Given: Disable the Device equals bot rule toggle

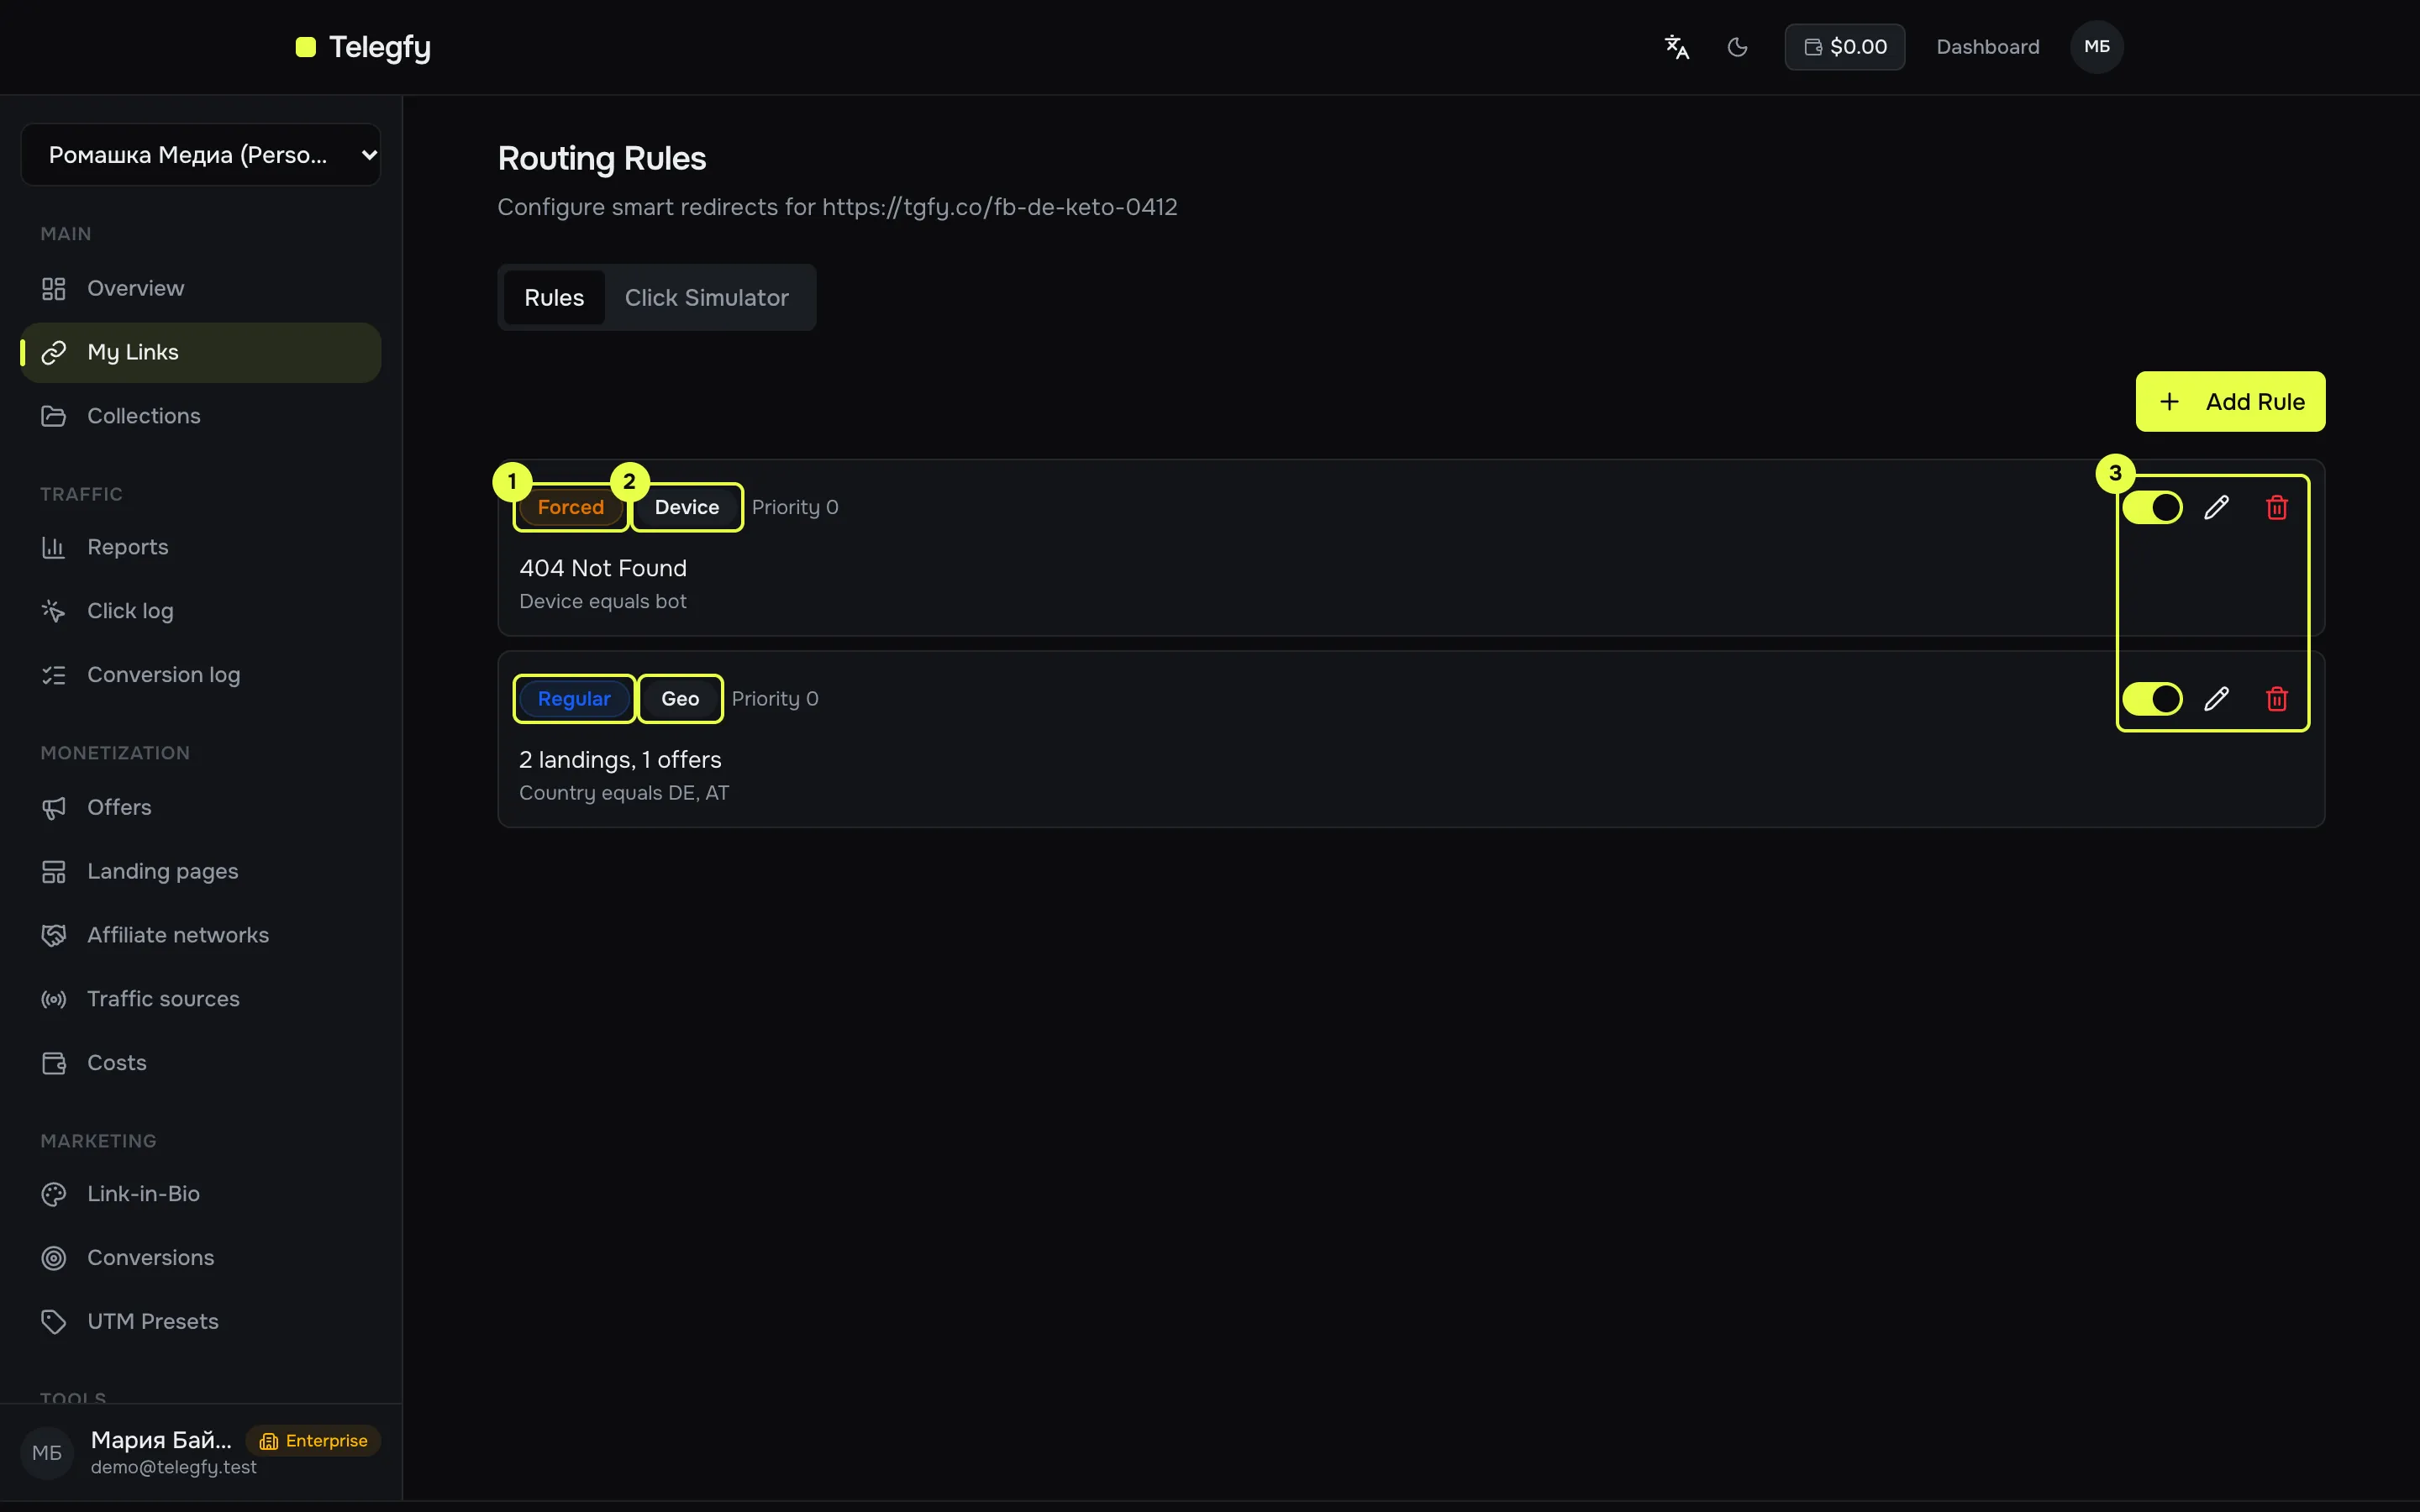Looking at the screenshot, I should pos(2152,507).
